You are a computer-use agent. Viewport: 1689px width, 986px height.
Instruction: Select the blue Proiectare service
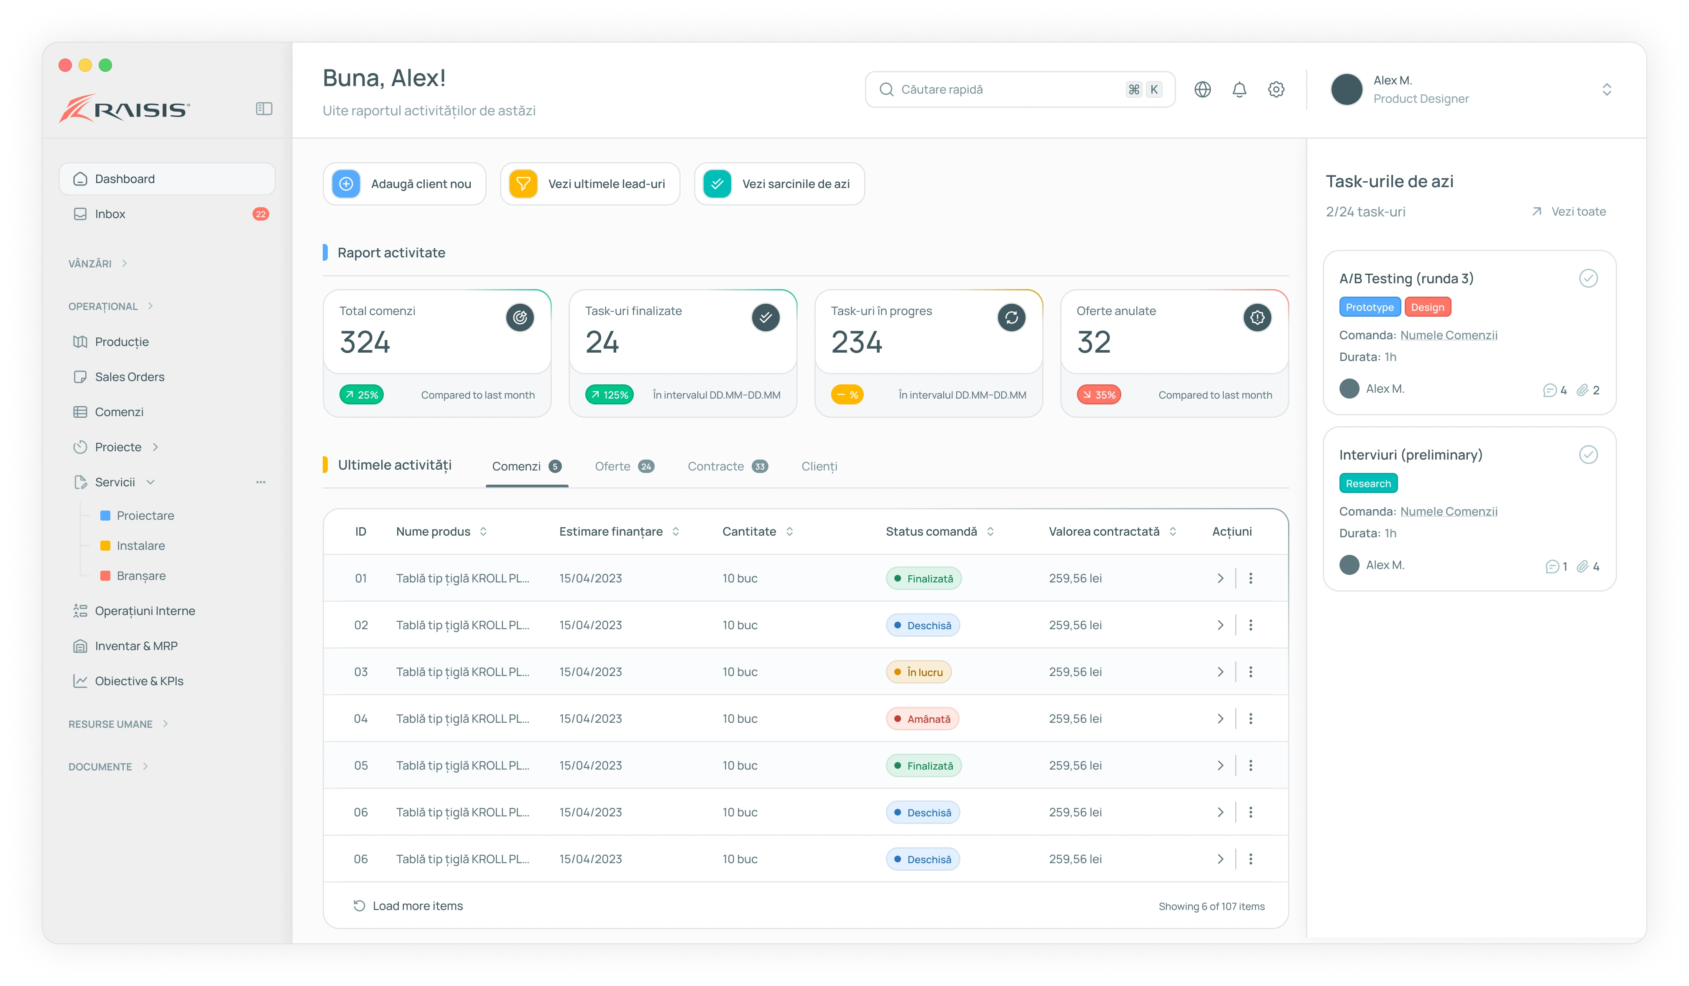[138, 516]
